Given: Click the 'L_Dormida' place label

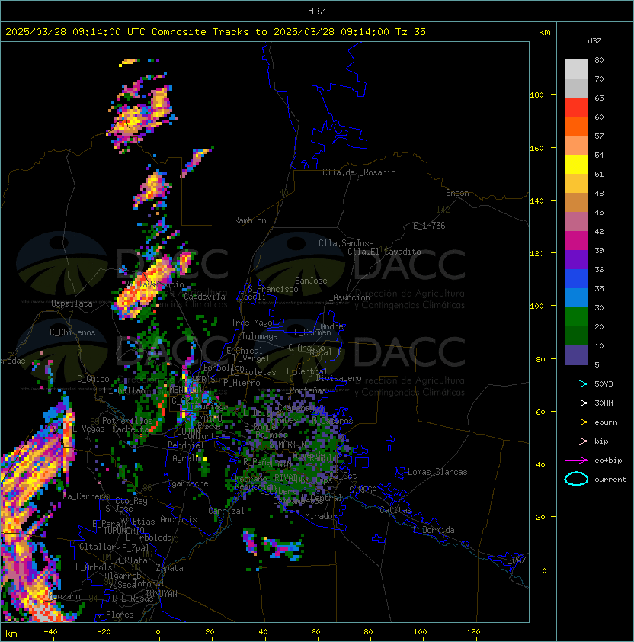Looking at the screenshot, I should (434, 530).
